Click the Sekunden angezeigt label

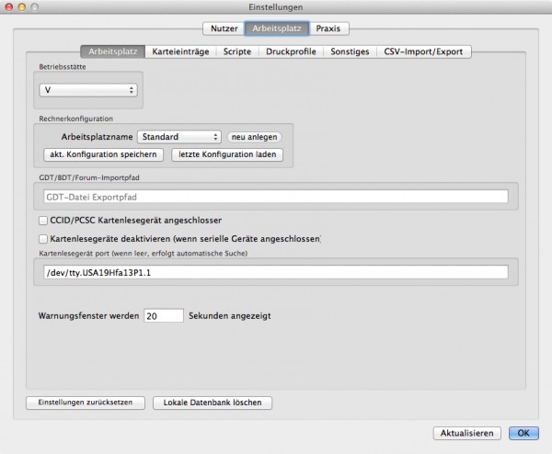pos(230,316)
